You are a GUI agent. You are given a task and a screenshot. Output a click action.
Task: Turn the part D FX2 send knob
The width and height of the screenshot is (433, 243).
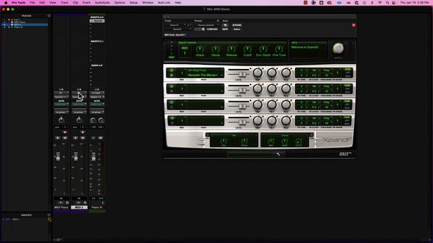coord(286,121)
